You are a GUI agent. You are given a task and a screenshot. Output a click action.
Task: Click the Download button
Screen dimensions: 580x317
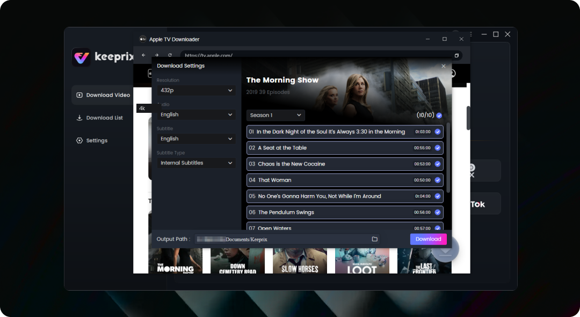click(x=429, y=239)
